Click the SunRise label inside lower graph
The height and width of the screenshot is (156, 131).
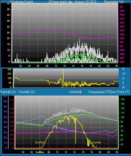[40, 143]
